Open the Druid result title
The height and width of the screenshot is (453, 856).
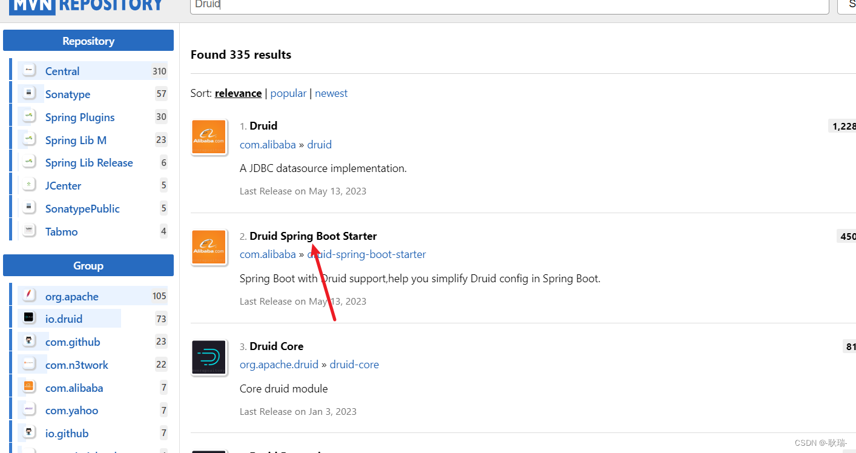click(x=263, y=126)
